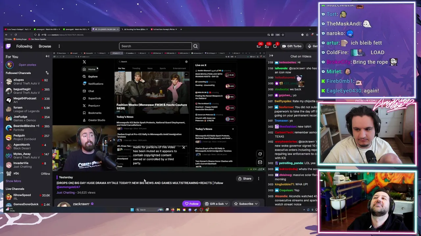Click the twitch.tv address bar

tap(151, 35)
